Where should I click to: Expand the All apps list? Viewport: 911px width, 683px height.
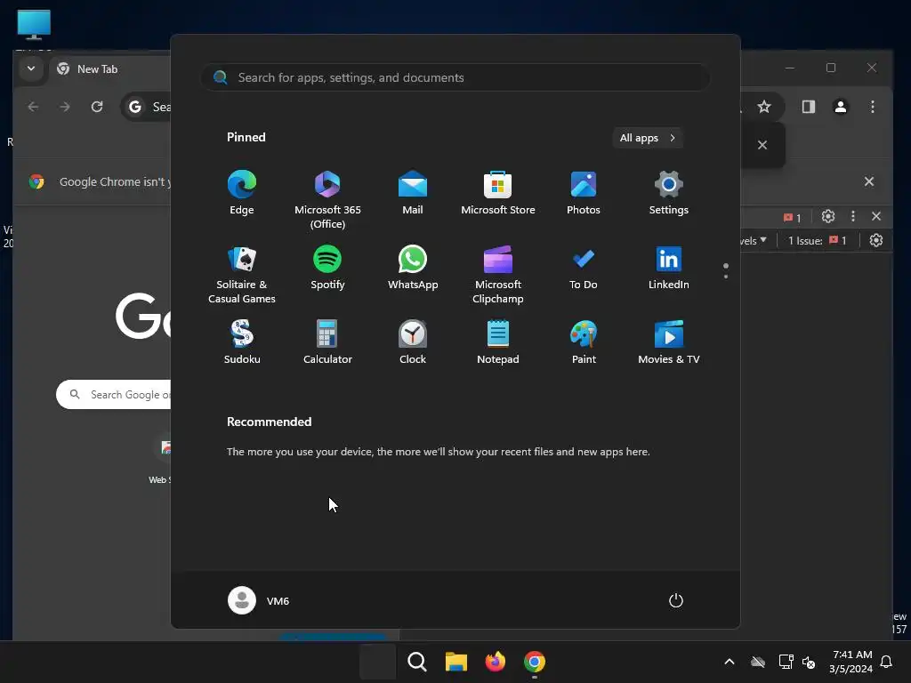coord(648,138)
